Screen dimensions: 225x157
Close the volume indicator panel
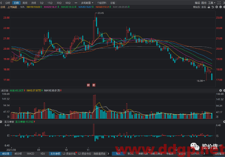click(x=221, y=90)
